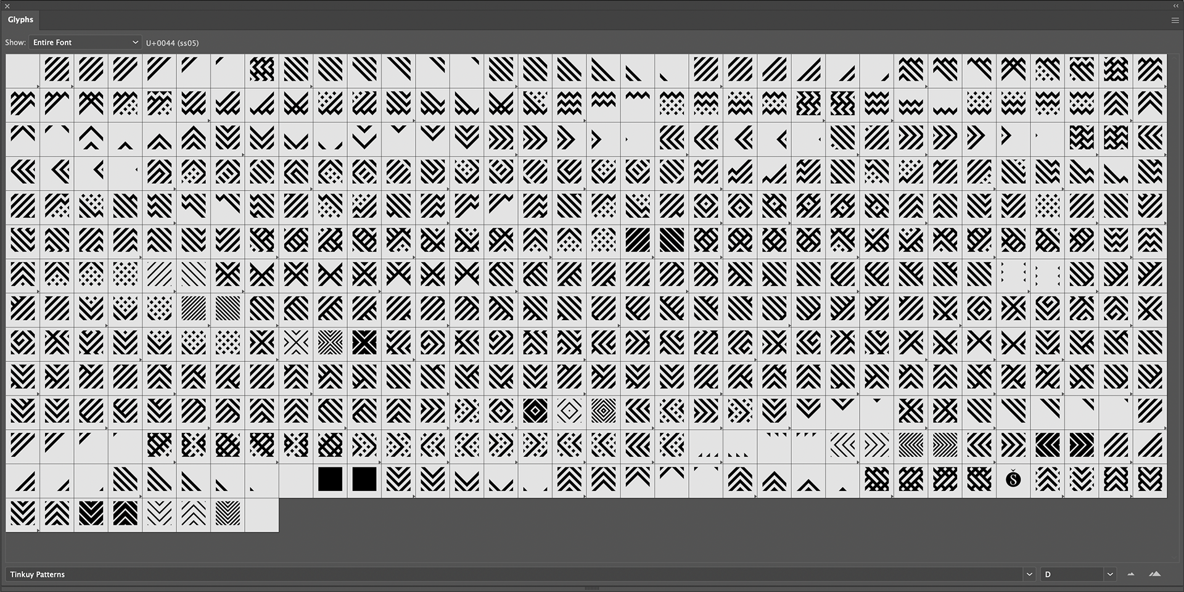This screenshot has height=592, width=1184.
Task: Pick the thin-lined upward chevrons glyph
Action: coord(194,514)
